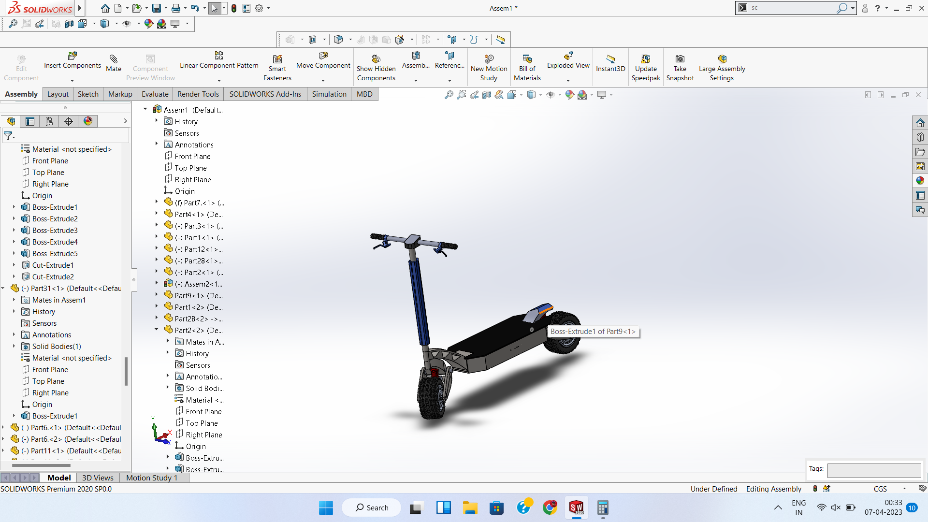Open the ConfigurationManager panel tab icon
The width and height of the screenshot is (928, 522).
(49, 121)
